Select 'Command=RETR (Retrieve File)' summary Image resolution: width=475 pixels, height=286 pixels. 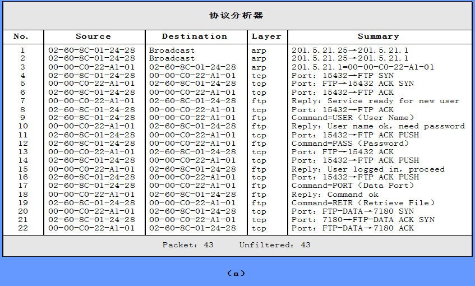click(363, 202)
